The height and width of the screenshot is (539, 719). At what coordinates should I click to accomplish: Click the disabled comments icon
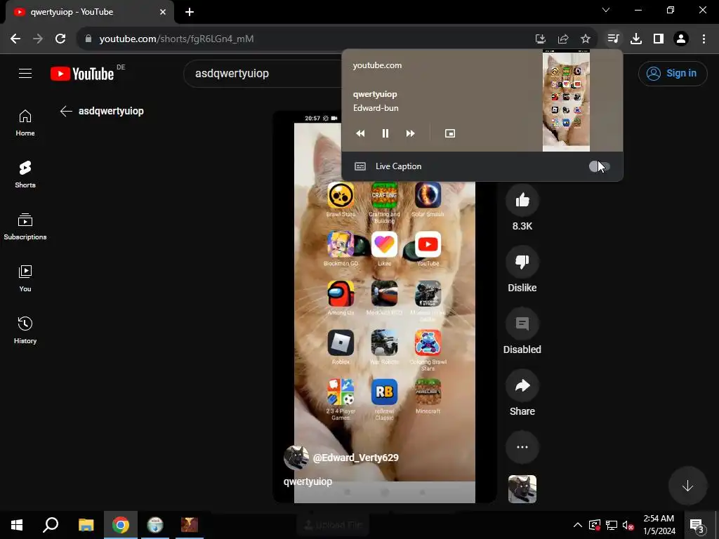point(522,324)
